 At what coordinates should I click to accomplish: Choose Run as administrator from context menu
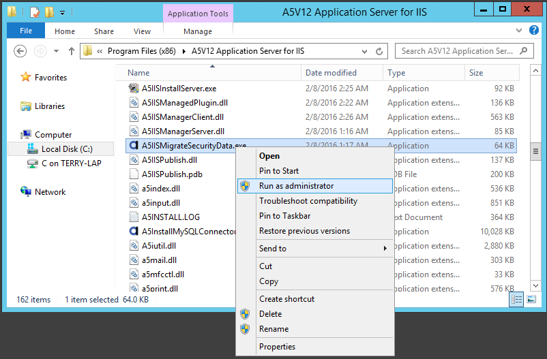(315, 186)
